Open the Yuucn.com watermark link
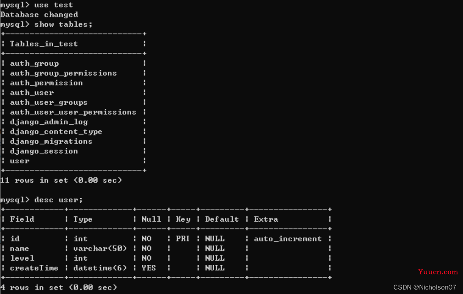Image resolution: width=463 pixels, height=294 pixels. [x=438, y=272]
